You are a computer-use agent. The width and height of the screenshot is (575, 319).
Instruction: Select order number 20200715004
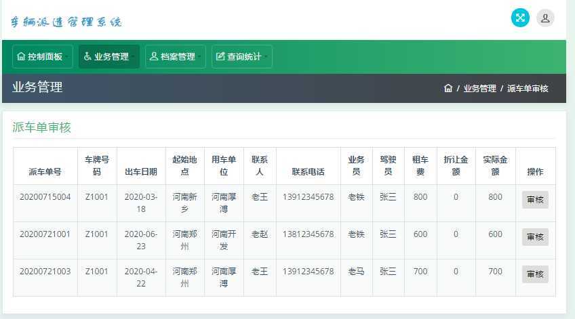click(x=45, y=196)
